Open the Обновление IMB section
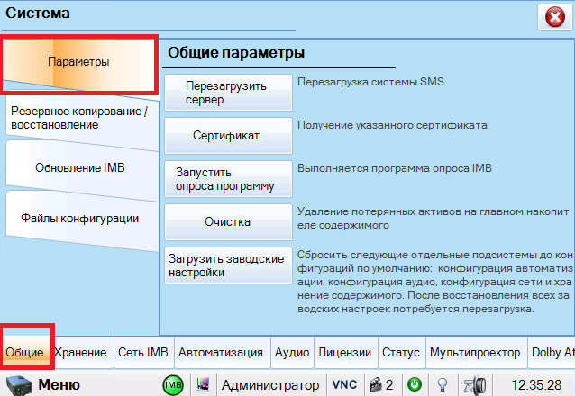Screen dimensions: 575x396 click(x=79, y=167)
